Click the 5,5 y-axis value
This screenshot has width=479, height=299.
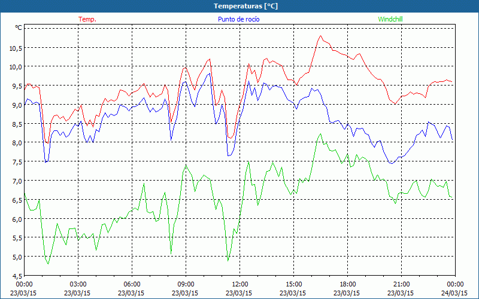point(17,238)
